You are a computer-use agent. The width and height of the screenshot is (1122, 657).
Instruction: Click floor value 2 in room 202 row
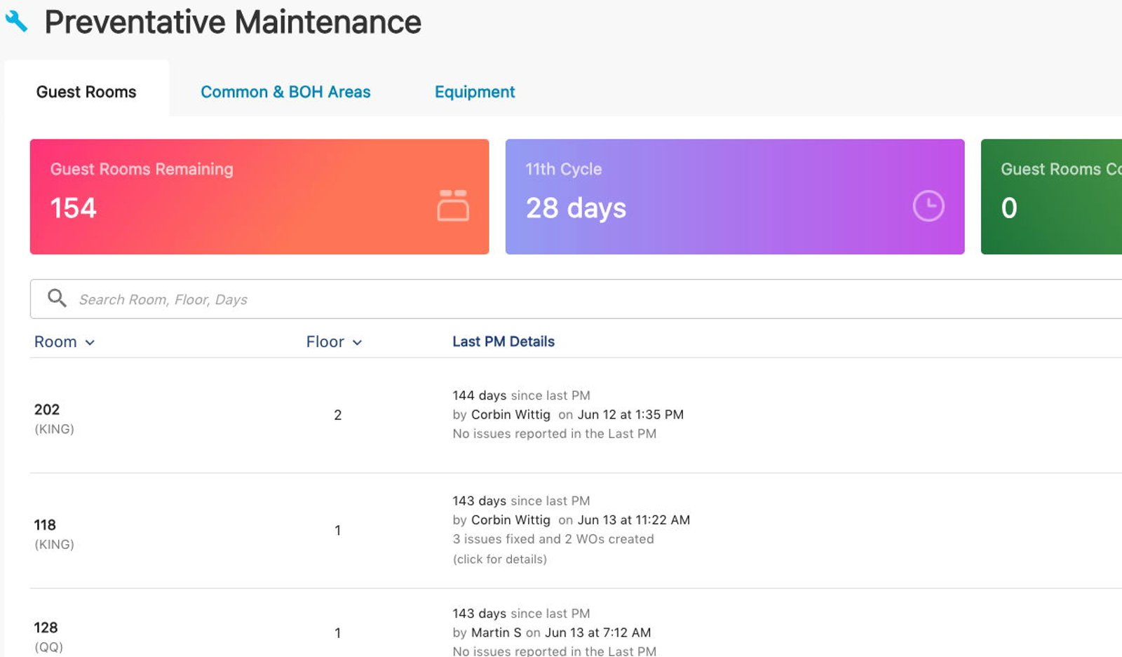click(x=338, y=415)
